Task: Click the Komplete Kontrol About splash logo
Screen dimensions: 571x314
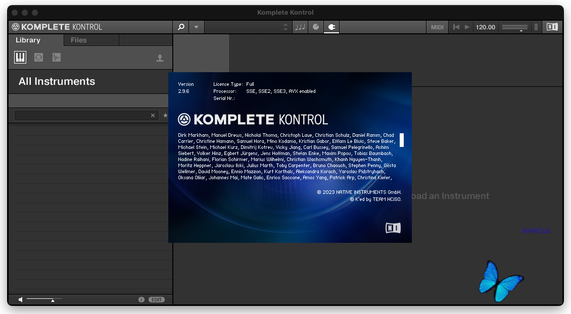Action: coord(253,119)
